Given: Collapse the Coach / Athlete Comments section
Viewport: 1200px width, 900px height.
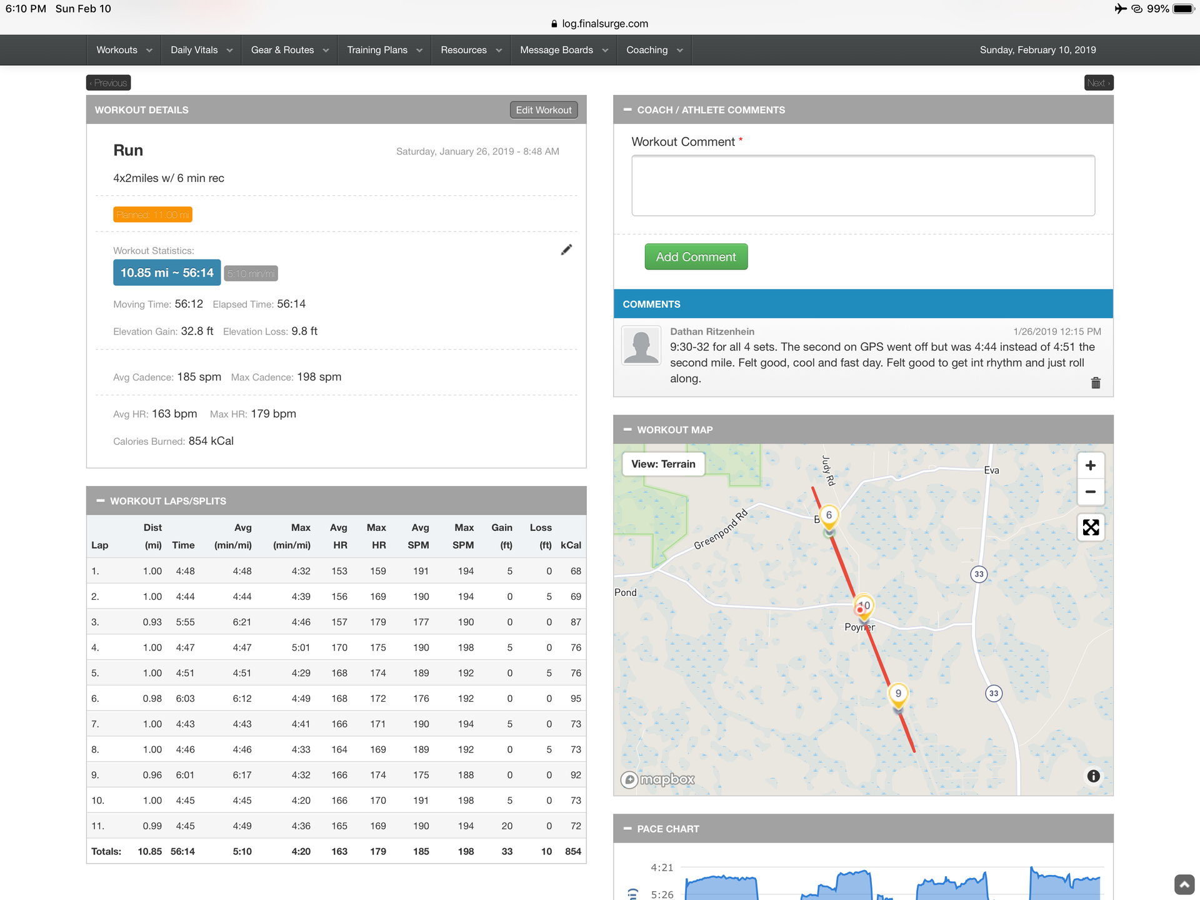Looking at the screenshot, I should click(627, 110).
